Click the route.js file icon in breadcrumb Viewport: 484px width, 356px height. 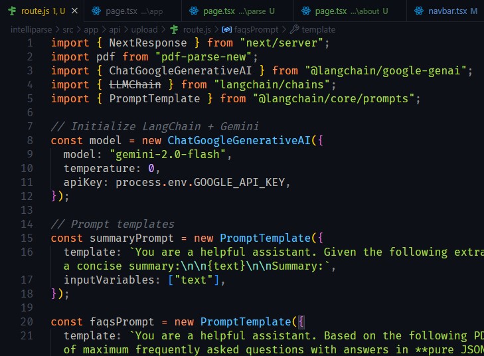tap(175, 29)
